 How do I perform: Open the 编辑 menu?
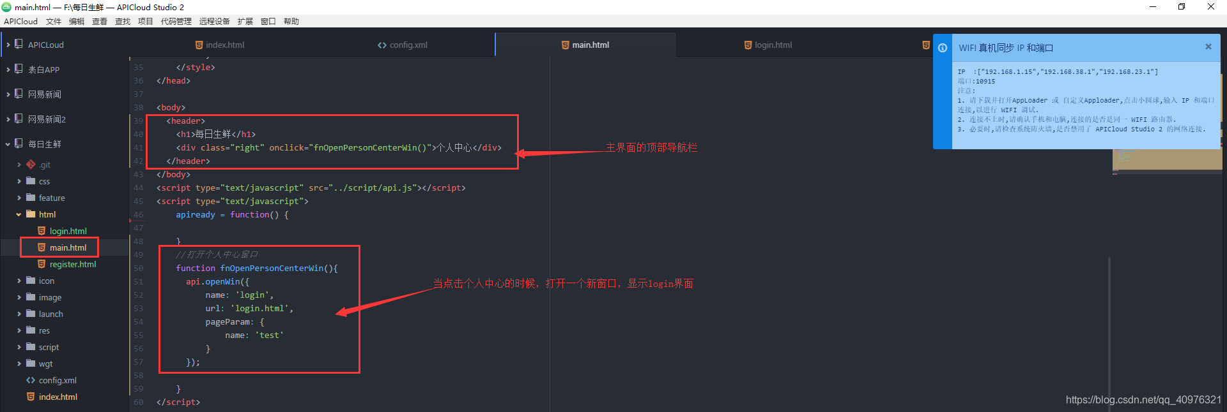coord(77,21)
